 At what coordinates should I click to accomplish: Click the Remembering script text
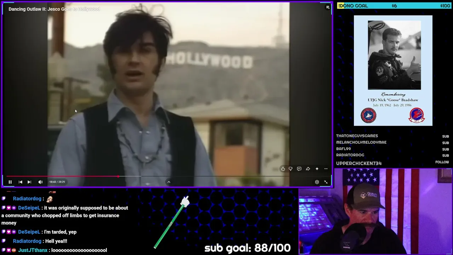tap(393, 95)
